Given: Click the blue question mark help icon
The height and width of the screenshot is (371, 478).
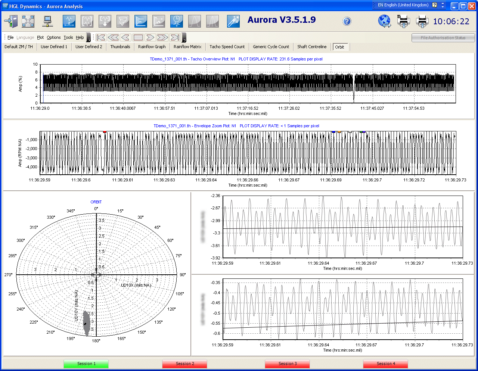Looking at the screenshot, I should point(347,21).
